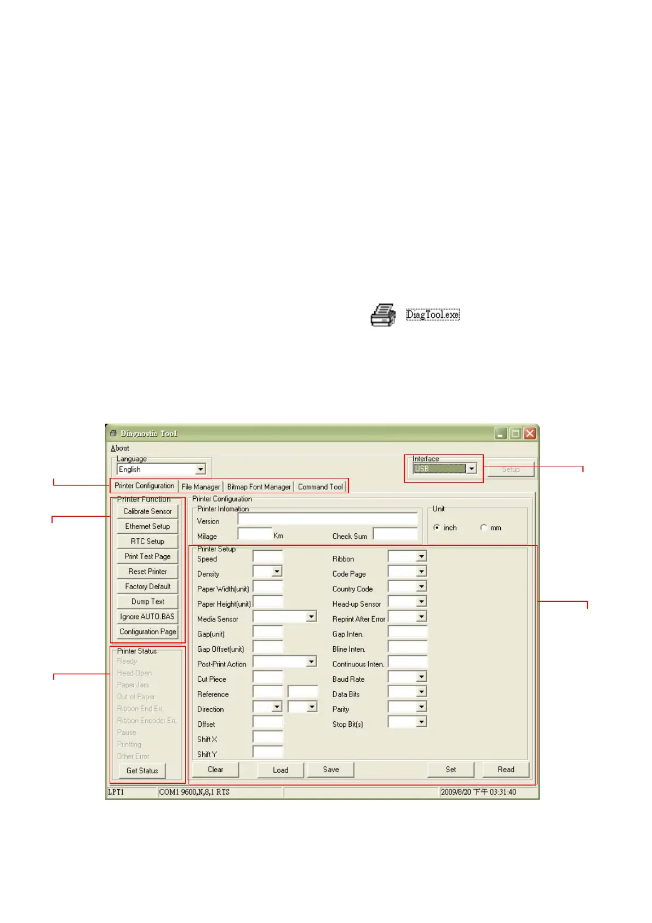
Task: Switch to the Printer Configuration tab
Action: (145, 486)
